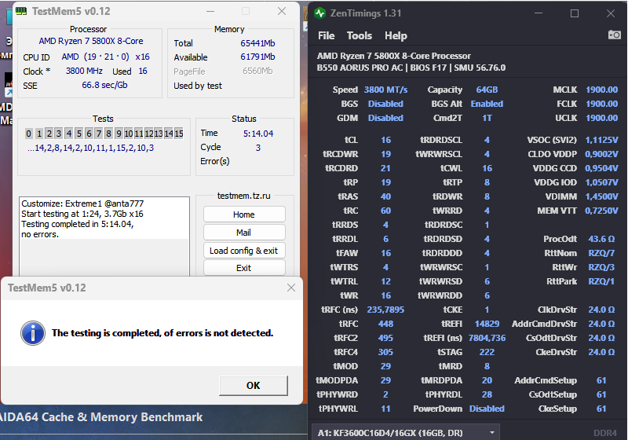Viewport: 628px width, 440px height.
Task: Select test box 5 in Tests
Action: pyautogui.click(x=79, y=134)
